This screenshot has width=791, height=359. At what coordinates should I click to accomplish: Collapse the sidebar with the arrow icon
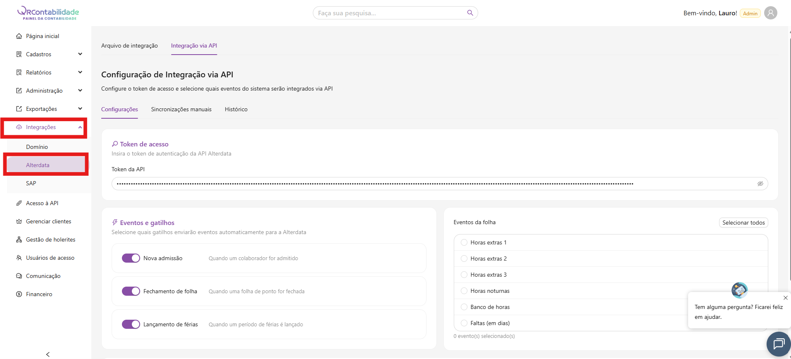[48, 354]
